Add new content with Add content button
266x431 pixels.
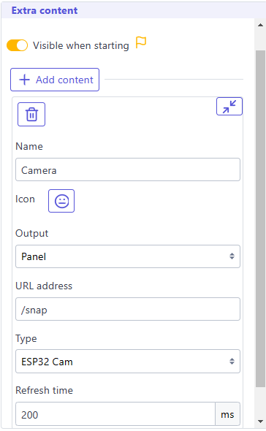[x=55, y=80]
